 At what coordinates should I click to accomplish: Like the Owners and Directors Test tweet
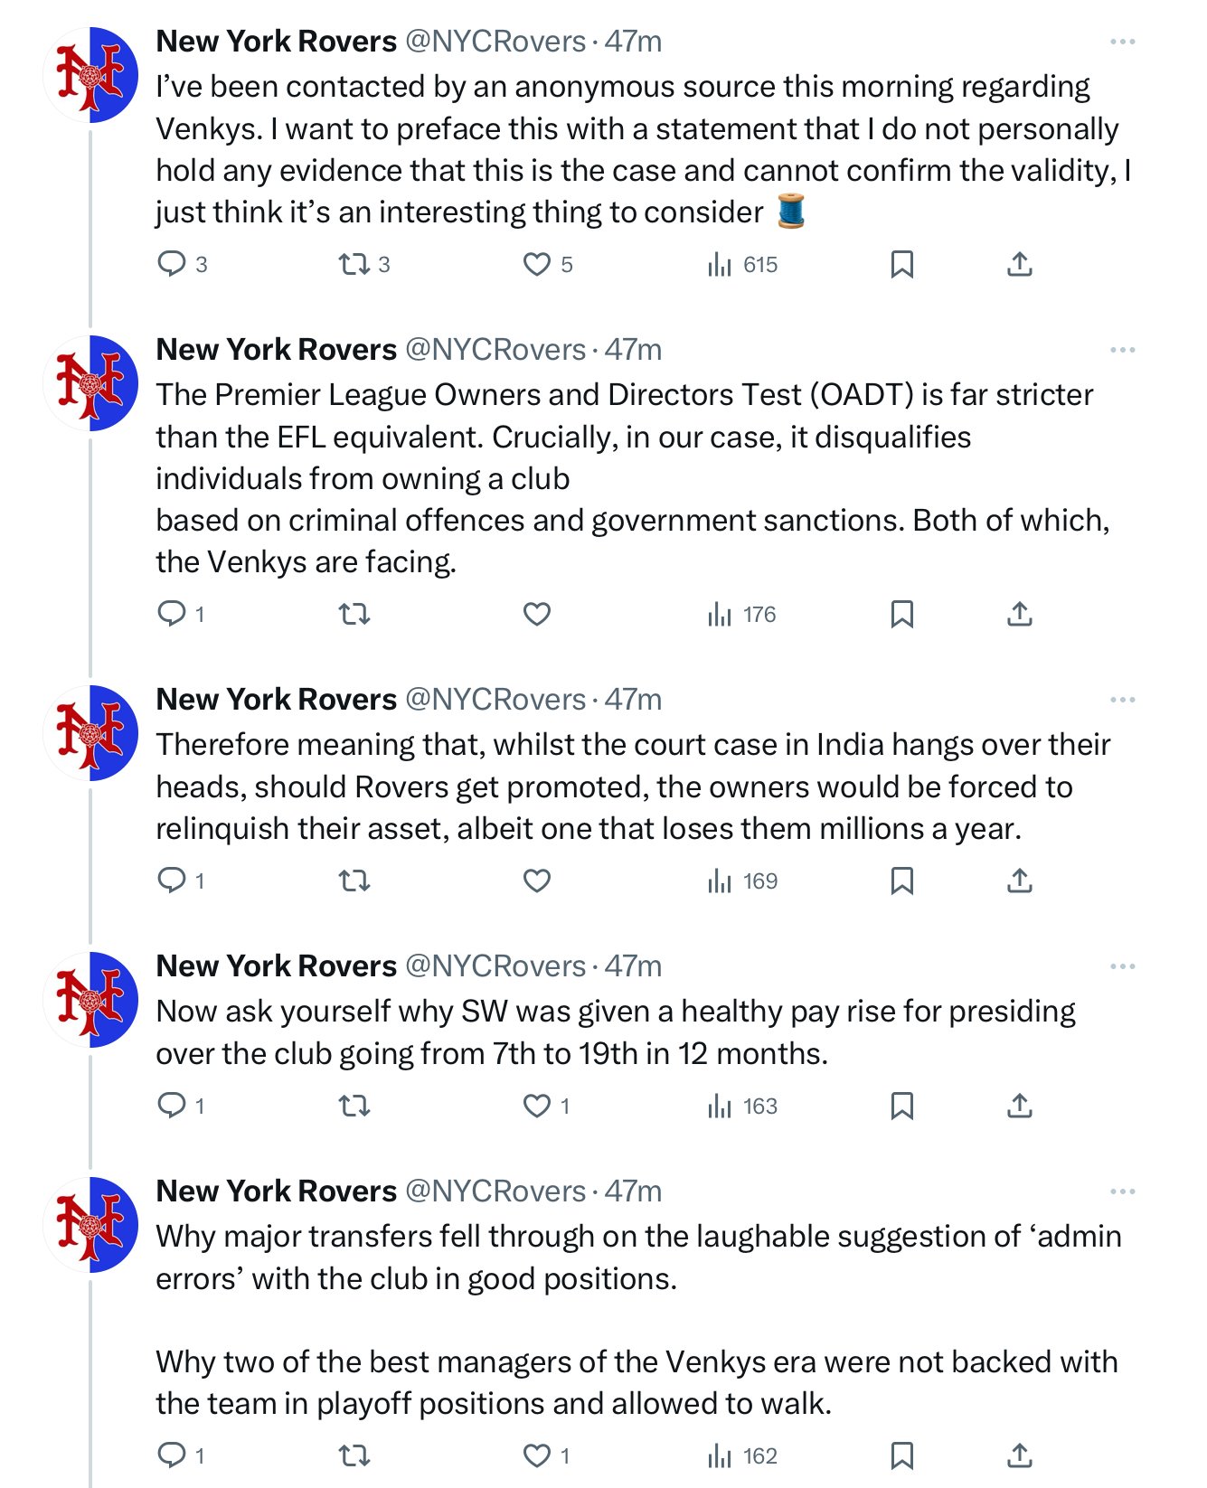tap(537, 614)
